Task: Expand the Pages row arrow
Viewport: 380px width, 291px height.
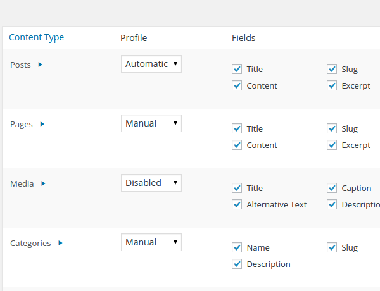Action: pyautogui.click(x=42, y=124)
